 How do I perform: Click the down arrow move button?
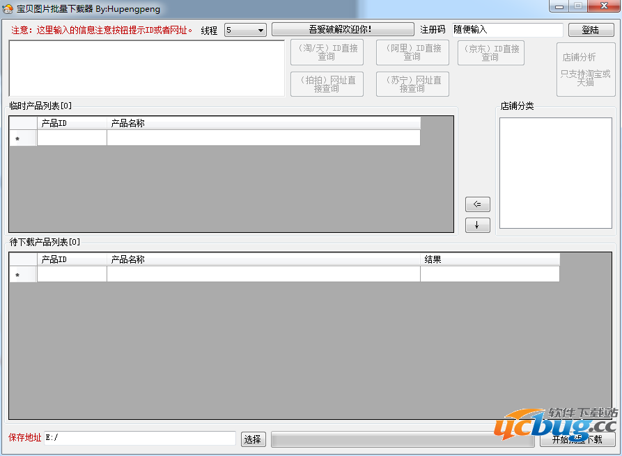click(x=478, y=225)
